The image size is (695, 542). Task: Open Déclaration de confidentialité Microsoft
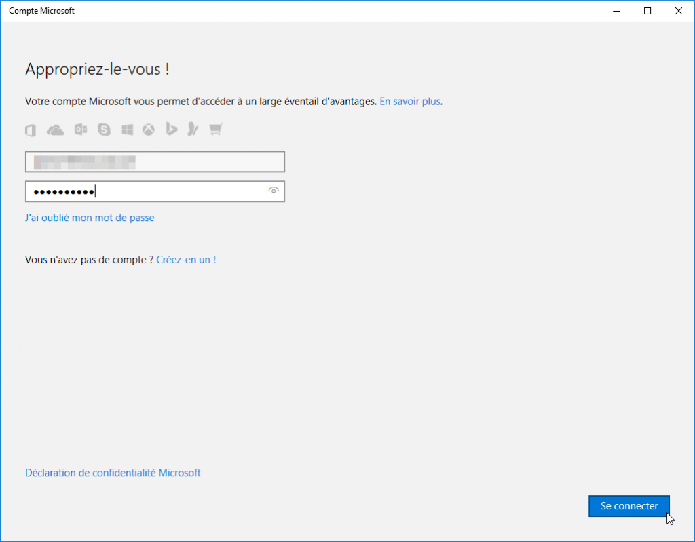(113, 473)
